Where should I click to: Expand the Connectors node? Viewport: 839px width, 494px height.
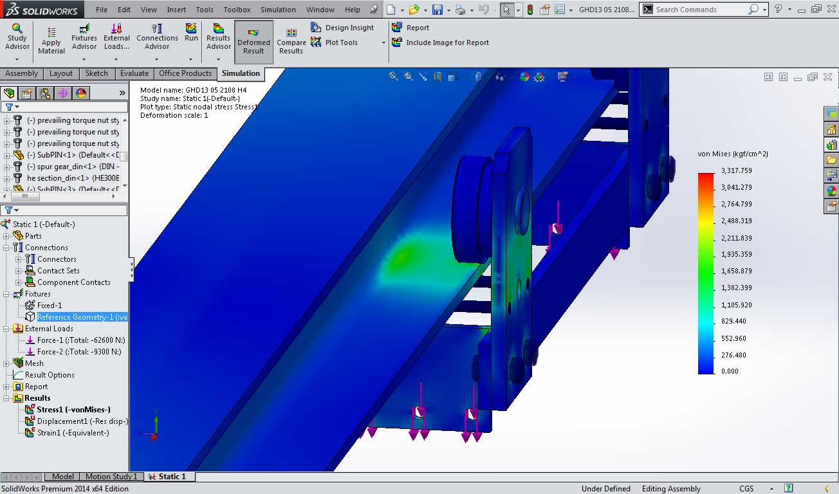pyautogui.click(x=19, y=259)
